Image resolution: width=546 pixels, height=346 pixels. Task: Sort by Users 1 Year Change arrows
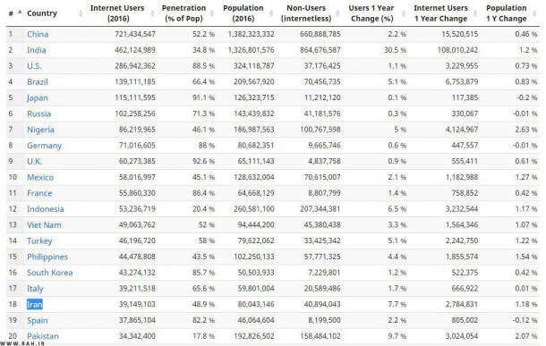coord(403,13)
